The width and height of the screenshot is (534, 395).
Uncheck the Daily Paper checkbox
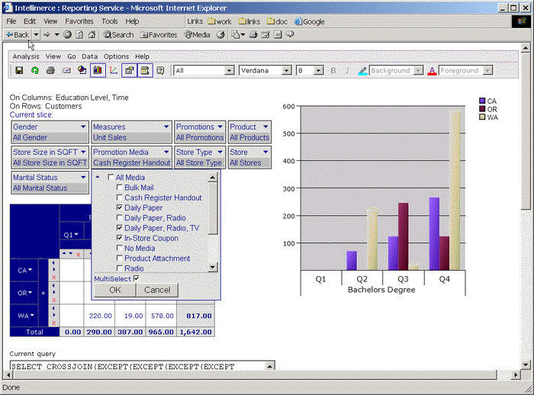pos(120,207)
